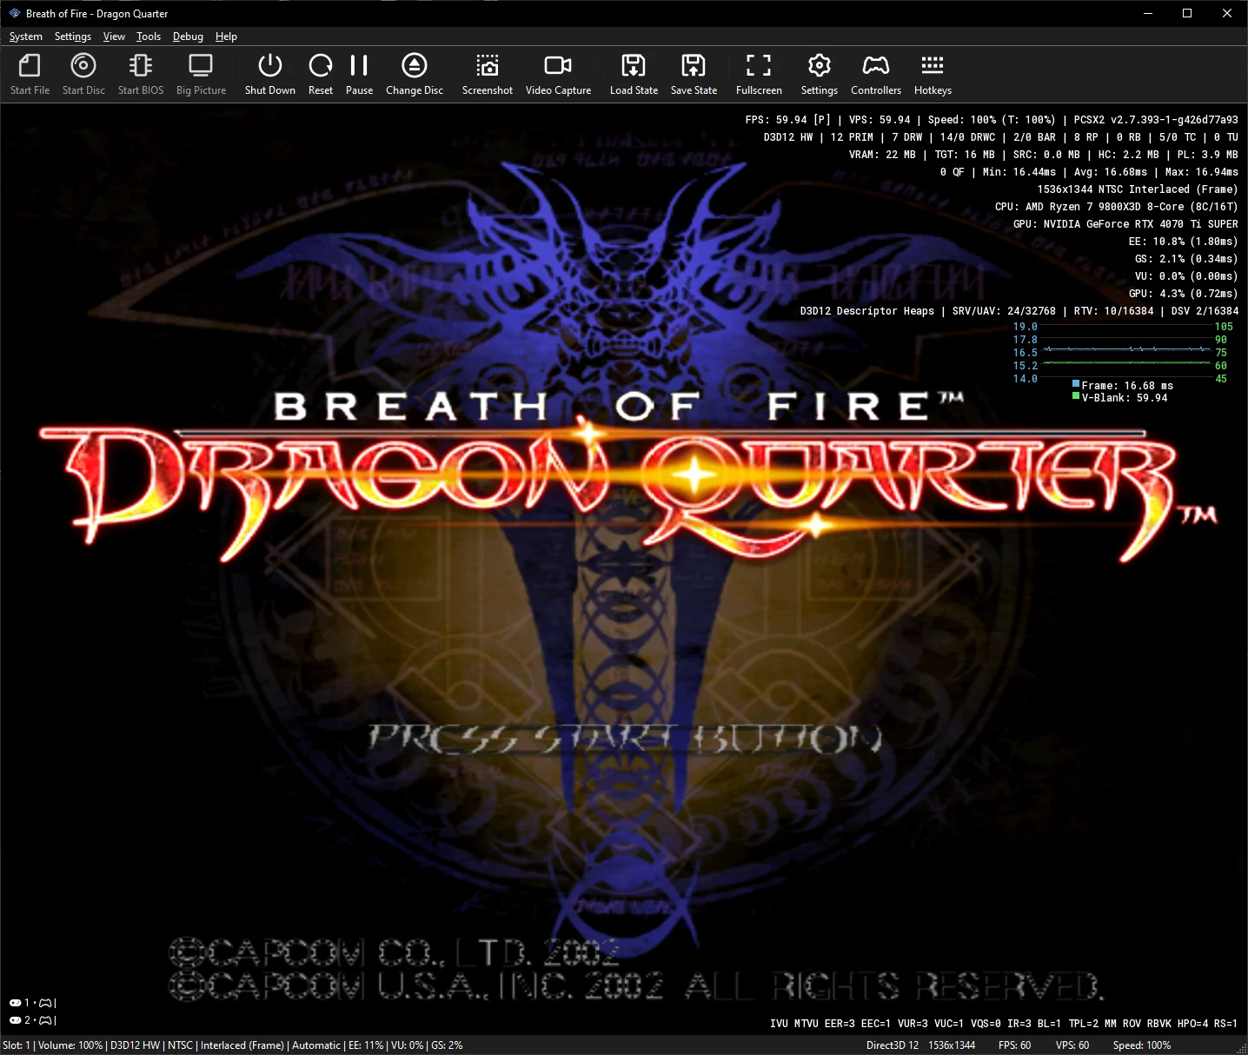1248x1055 pixels.
Task: Click "VPS: 60" in the status bar
Action: 1072,1045
